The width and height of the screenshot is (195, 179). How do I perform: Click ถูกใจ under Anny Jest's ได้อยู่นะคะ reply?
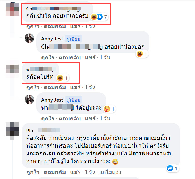coord(48,119)
